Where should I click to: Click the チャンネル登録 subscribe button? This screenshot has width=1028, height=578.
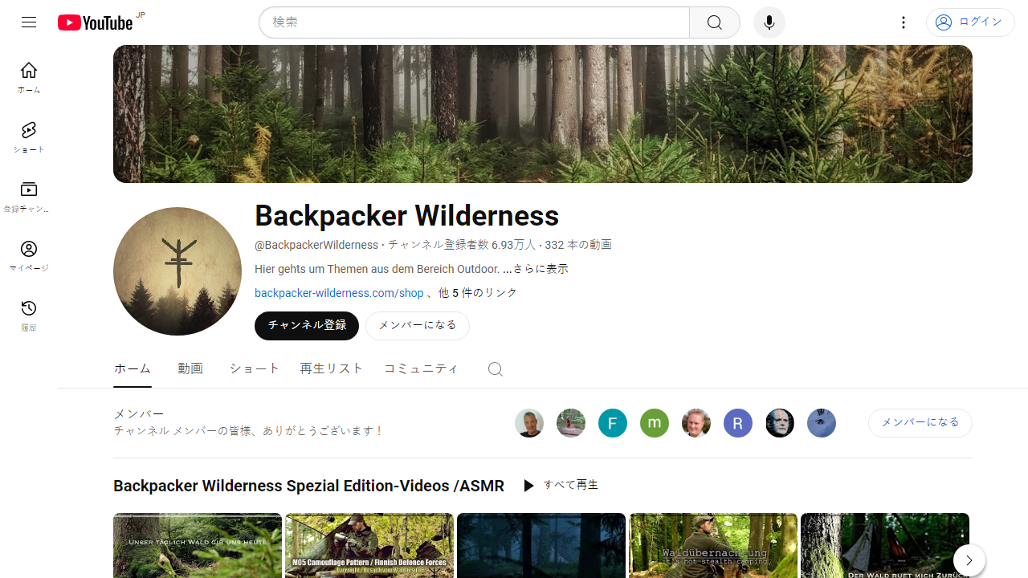point(307,326)
